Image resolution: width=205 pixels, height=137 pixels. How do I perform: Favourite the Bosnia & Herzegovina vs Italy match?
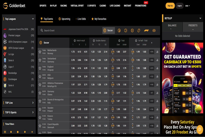click(40, 101)
